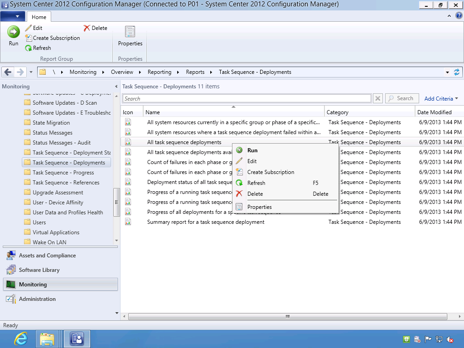
Task: Click report icon for Summary report row
Action: (128, 222)
